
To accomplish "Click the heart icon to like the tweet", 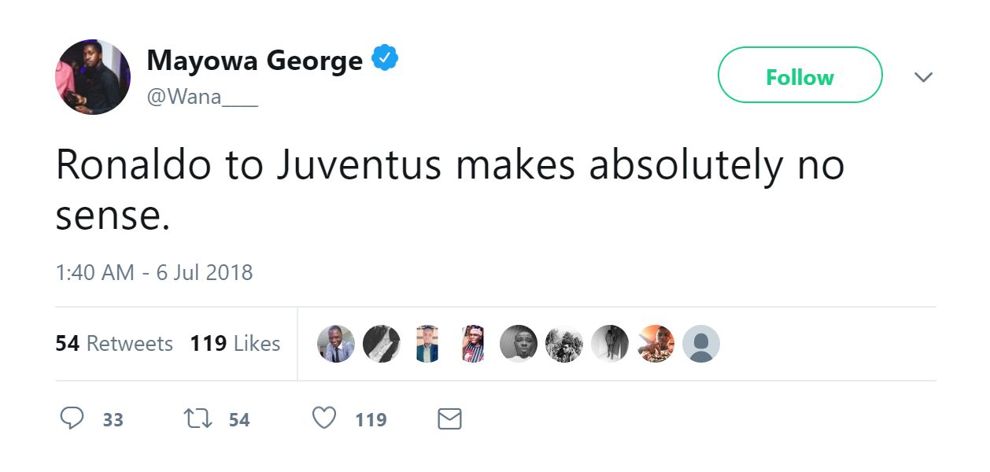I will [323, 419].
